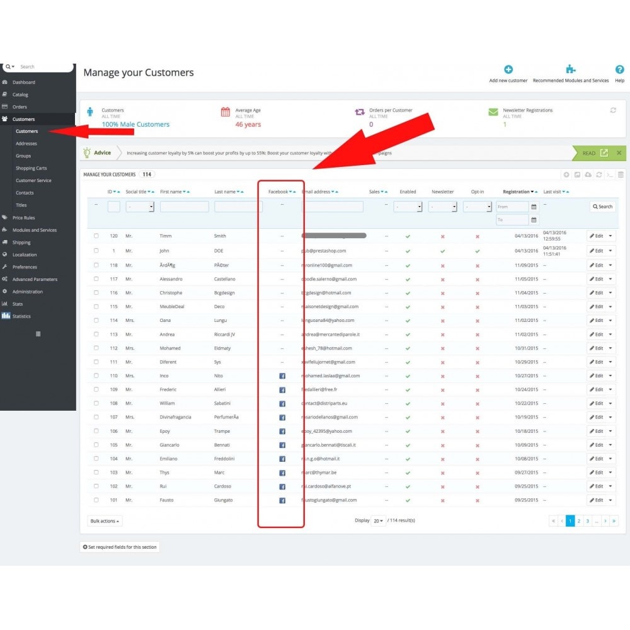Screen dimensions: 630x630
Task: Click Edit for John DOE
Action: click(x=596, y=251)
